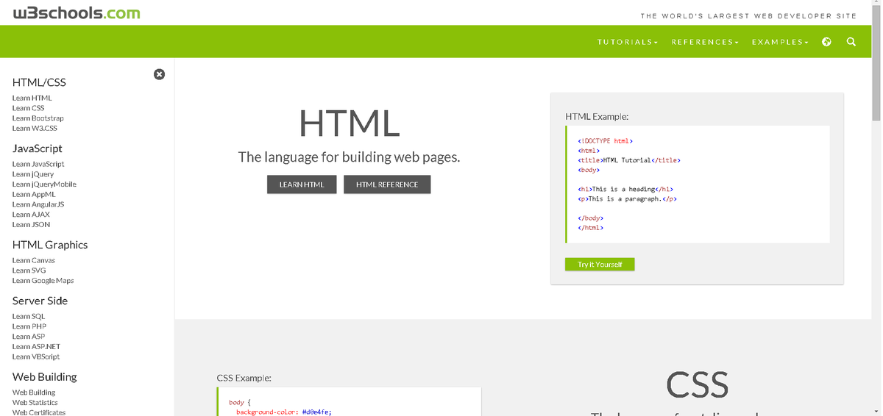Open the Learn VBScript link
The width and height of the screenshot is (883, 416).
(x=36, y=357)
